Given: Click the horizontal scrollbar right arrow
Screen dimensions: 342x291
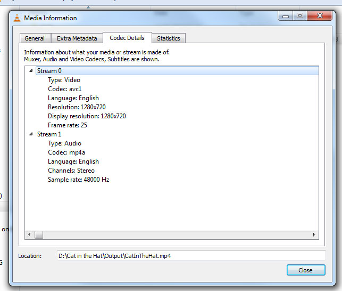Looking at the screenshot, I should [x=314, y=235].
